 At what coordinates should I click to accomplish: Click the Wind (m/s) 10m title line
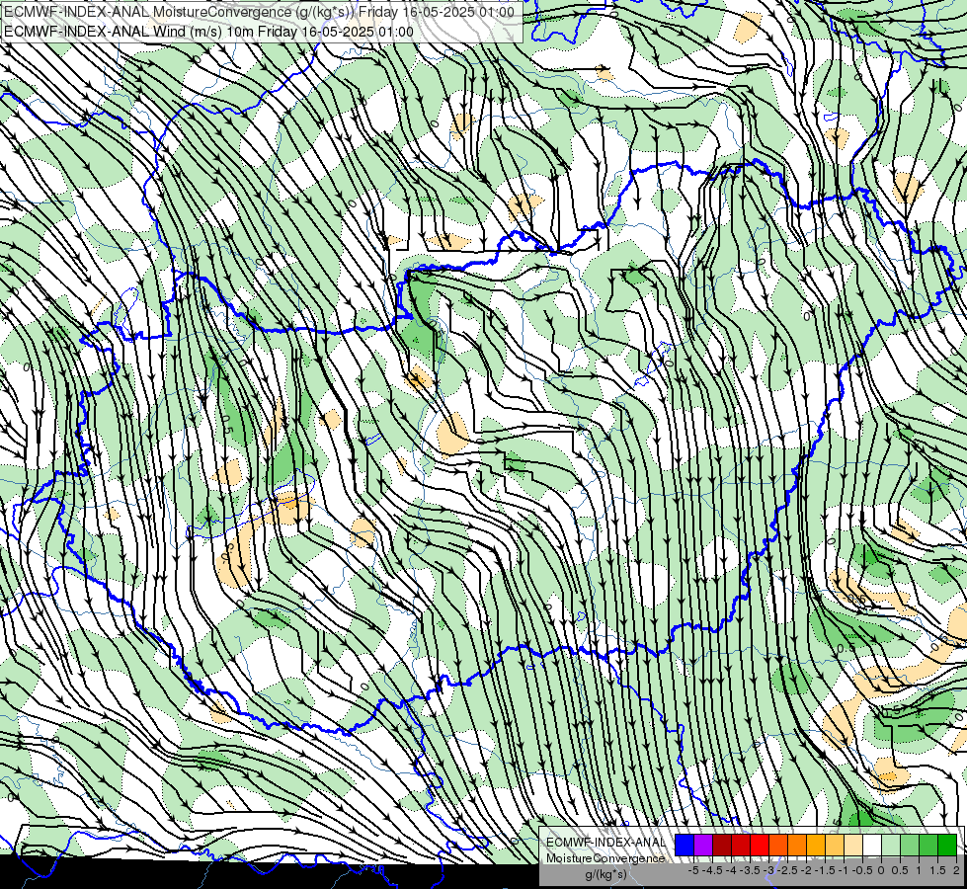pos(208,32)
